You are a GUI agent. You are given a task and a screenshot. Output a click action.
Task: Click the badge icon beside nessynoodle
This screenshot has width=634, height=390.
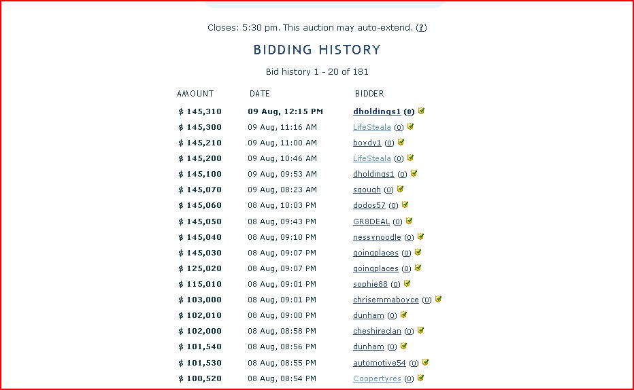pos(420,237)
